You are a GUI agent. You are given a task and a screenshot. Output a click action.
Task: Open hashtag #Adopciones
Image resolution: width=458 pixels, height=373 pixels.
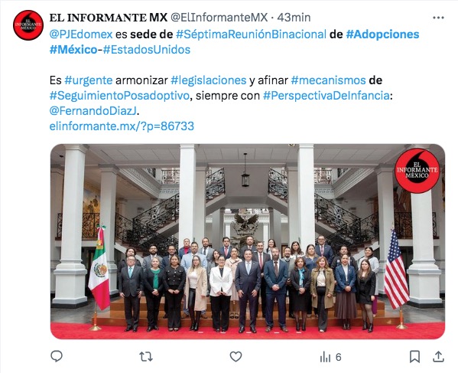[382, 34]
